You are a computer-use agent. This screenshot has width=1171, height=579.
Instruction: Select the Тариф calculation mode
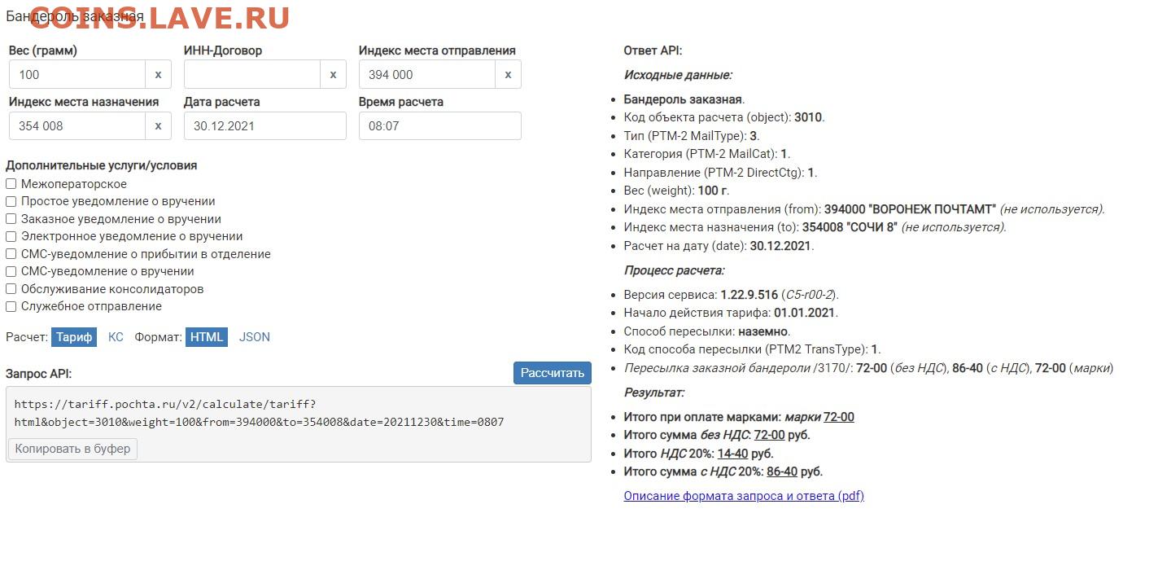coord(75,337)
